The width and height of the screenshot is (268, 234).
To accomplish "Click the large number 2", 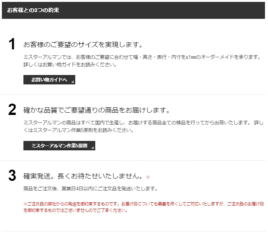I will click(x=12, y=110).
